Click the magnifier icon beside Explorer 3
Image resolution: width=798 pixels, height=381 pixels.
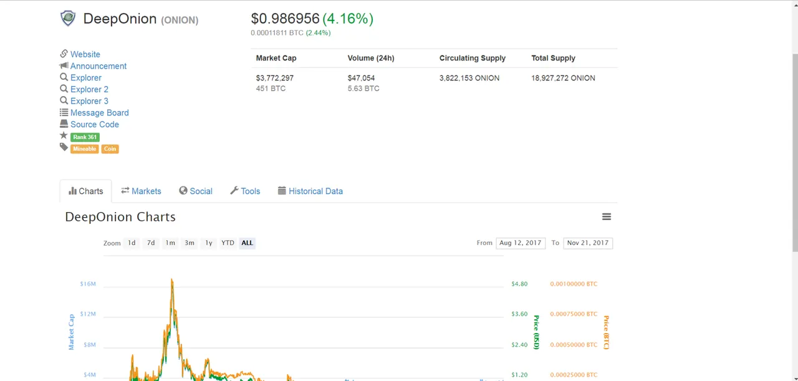[x=64, y=101]
